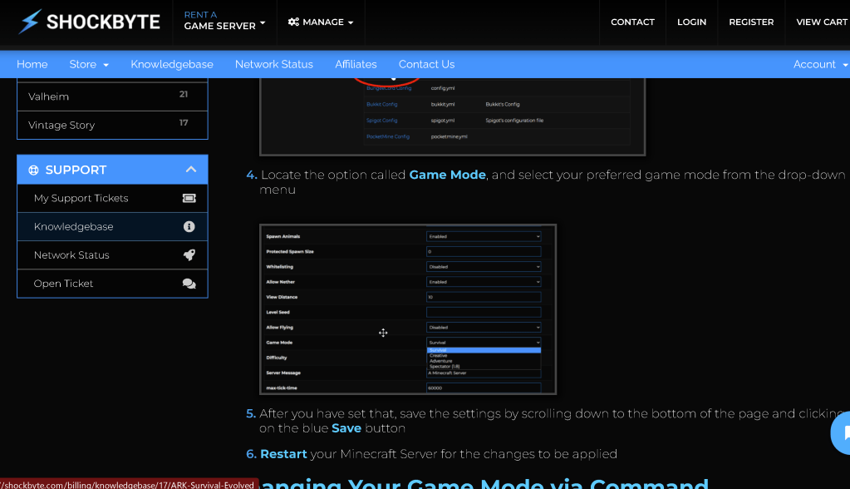Viewport: 850px width, 489px height.
Task: Click the rocket icon beside Network Status
Action: coord(189,255)
